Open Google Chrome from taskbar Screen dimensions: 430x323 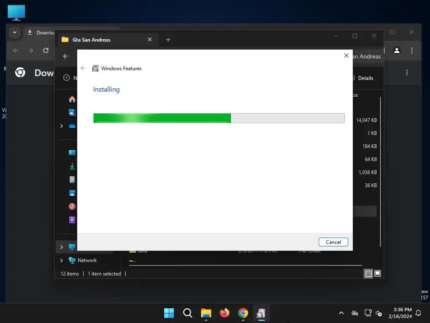click(x=243, y=313)
